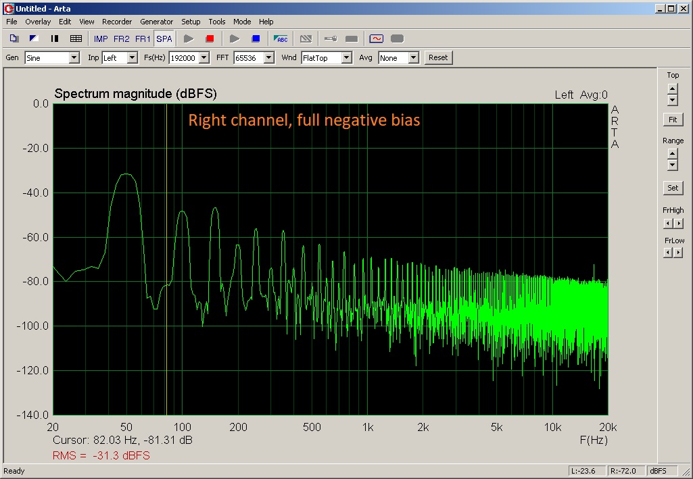Viewport: 693px width, 479px height.
Task: Open the Wnd window type dropdown
Action: click(x=347, y=58)
